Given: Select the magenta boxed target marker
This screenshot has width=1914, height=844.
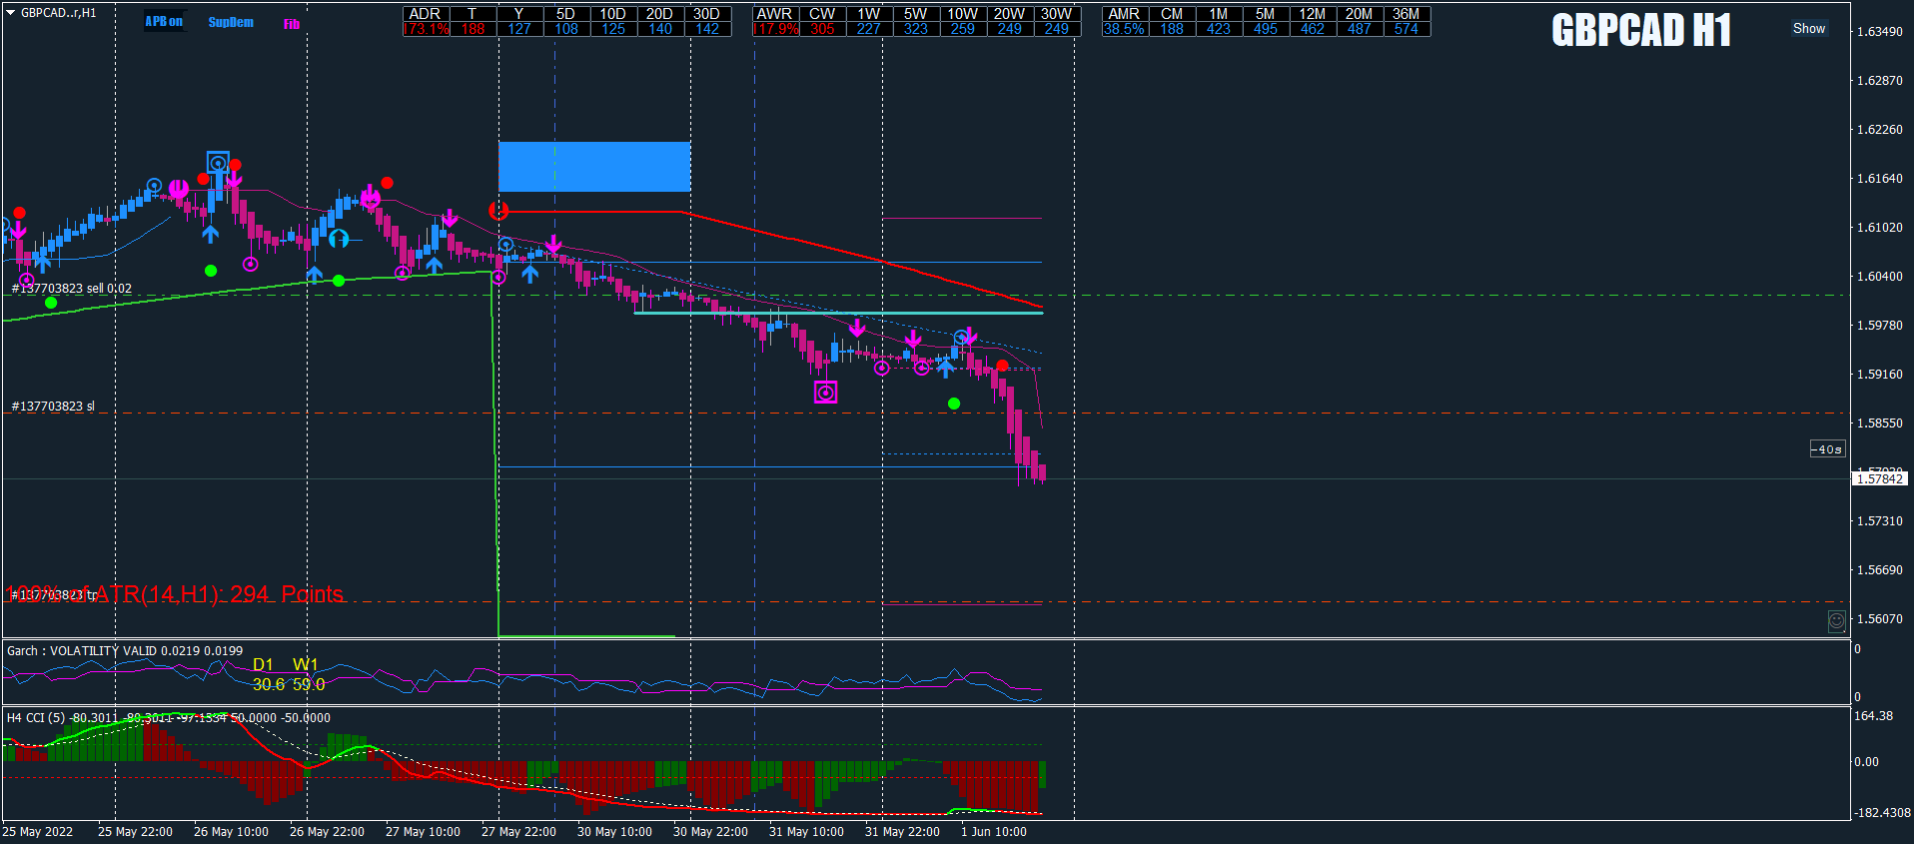Looking at the screenshot, I should click(x=825, y=393).
